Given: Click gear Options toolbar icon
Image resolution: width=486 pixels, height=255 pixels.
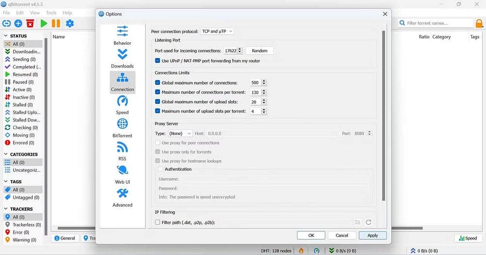Looking at the screenshot, I should (x=69, y=23).
